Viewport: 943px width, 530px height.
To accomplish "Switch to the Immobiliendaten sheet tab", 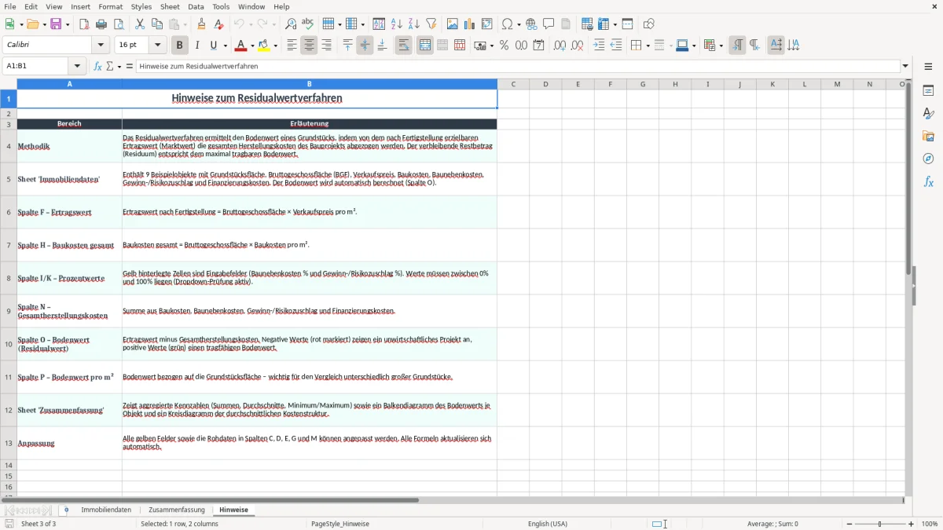I will (x=106, y=510).
